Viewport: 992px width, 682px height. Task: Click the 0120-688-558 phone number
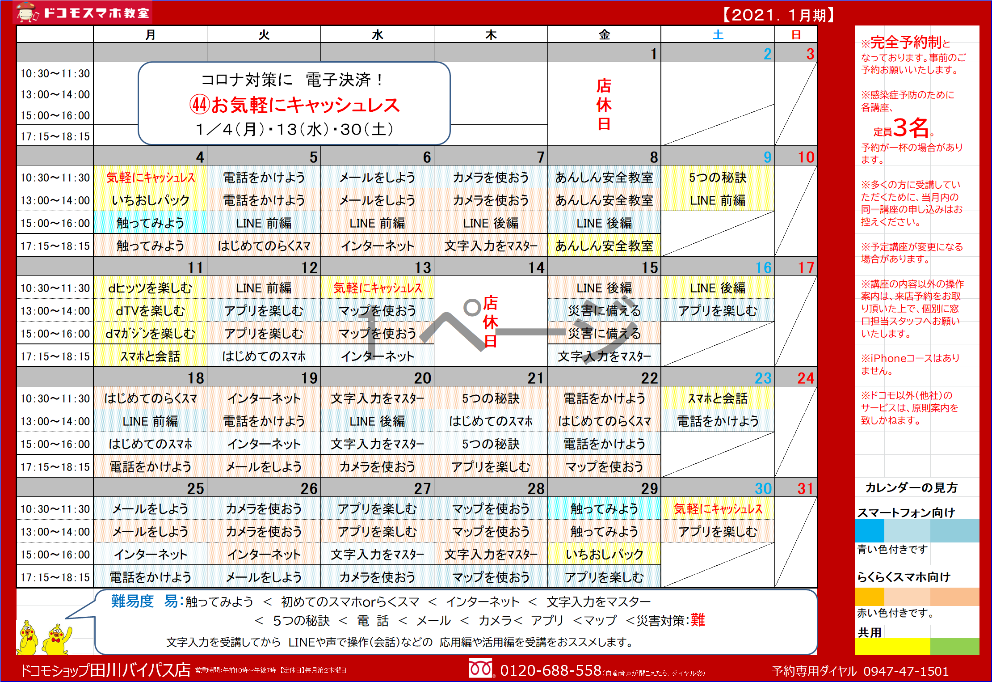click(x=551, y=670)
